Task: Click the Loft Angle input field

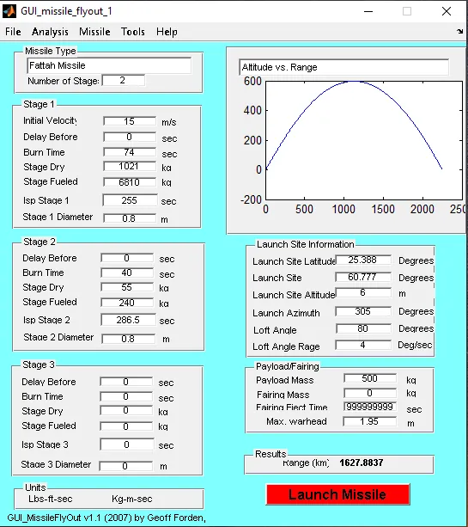Action: pos(363,328)
